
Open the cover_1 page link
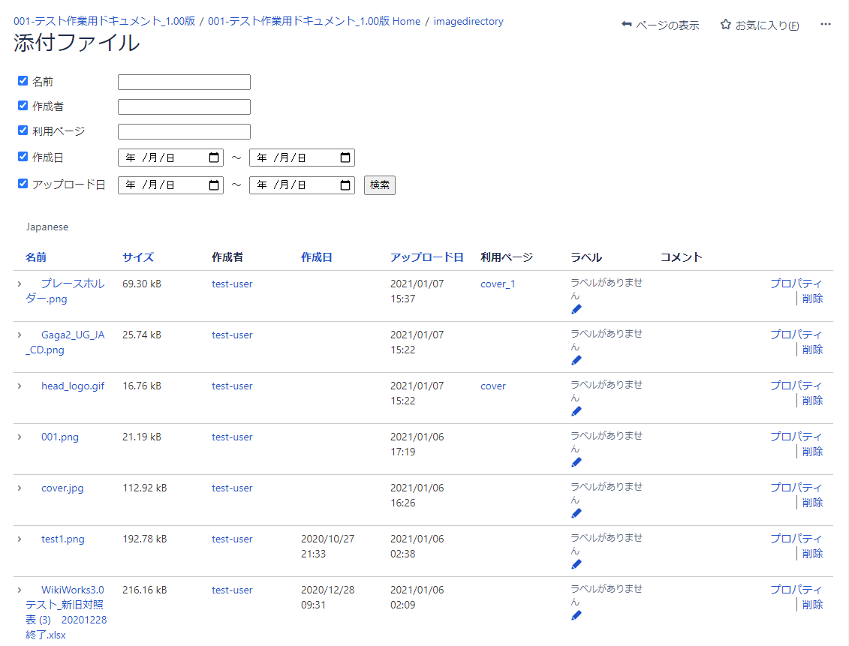click(x=498, y=284)
